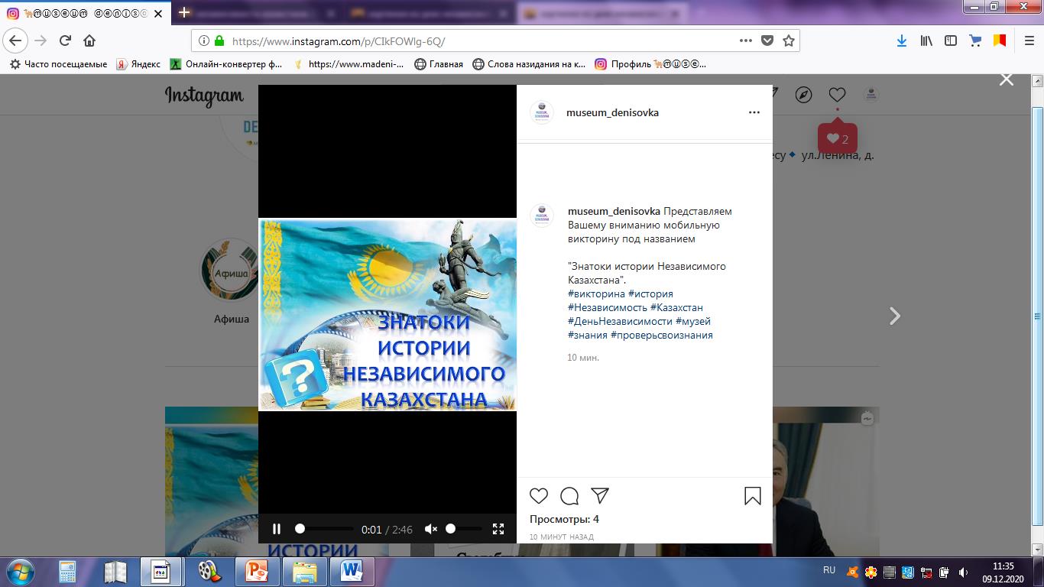Toggle the Firefox sidebar

tap(951, 41)
